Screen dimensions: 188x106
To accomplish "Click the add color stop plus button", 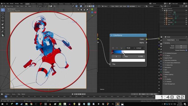I will coord(113,48).
